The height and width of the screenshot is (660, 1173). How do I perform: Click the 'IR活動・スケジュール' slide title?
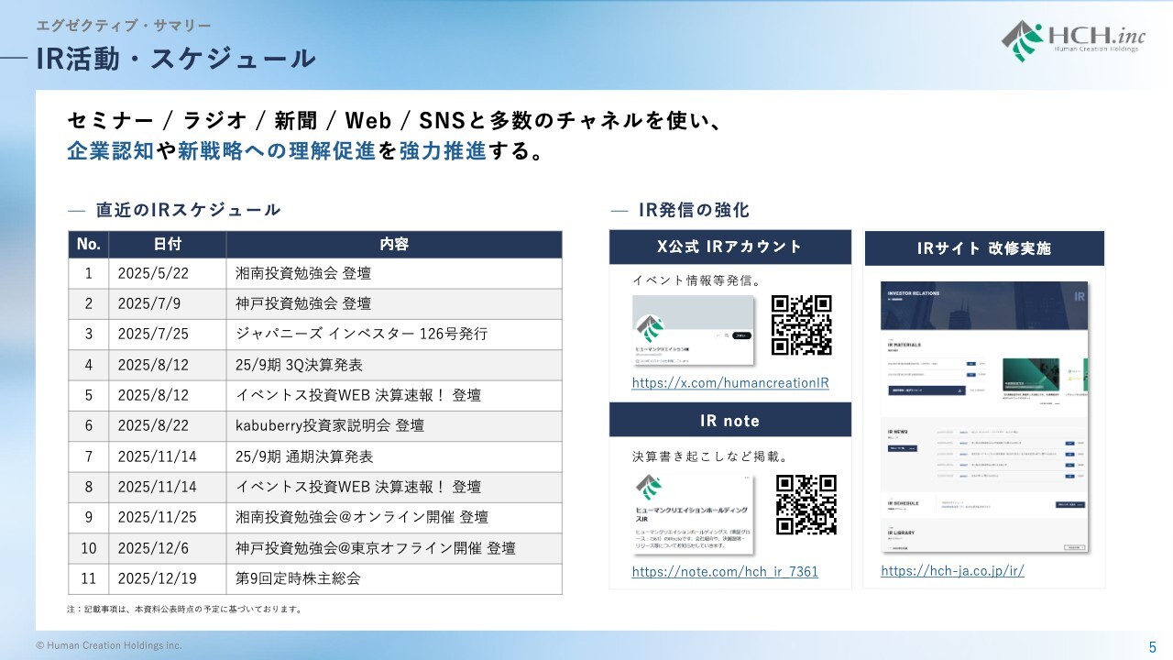176,59
